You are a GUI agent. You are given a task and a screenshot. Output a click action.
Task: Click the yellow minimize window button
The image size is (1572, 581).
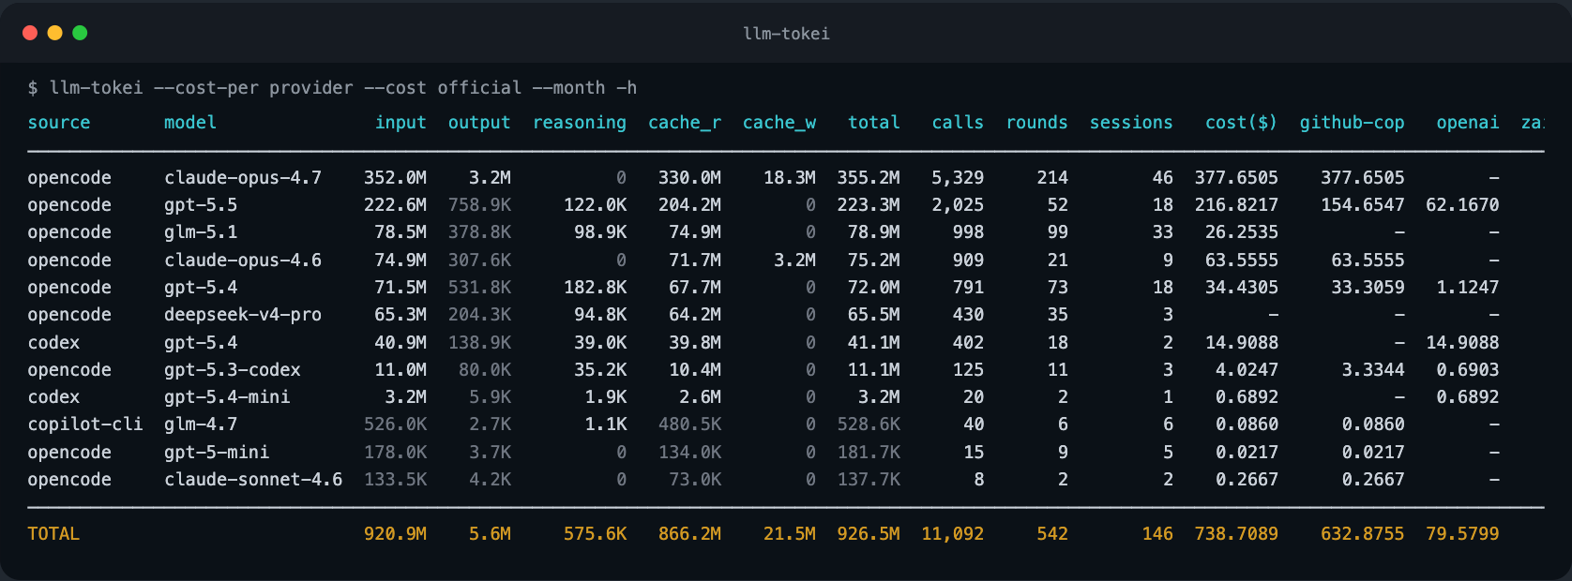(x=54, y=33)
